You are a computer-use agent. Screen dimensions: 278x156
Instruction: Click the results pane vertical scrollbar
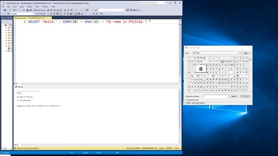[x=179, y=116]
